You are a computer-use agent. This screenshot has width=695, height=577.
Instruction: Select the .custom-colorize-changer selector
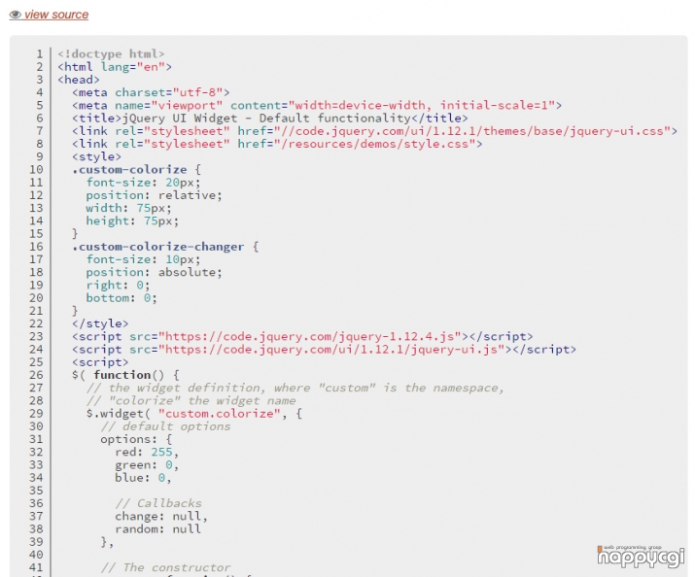point(157,247)
